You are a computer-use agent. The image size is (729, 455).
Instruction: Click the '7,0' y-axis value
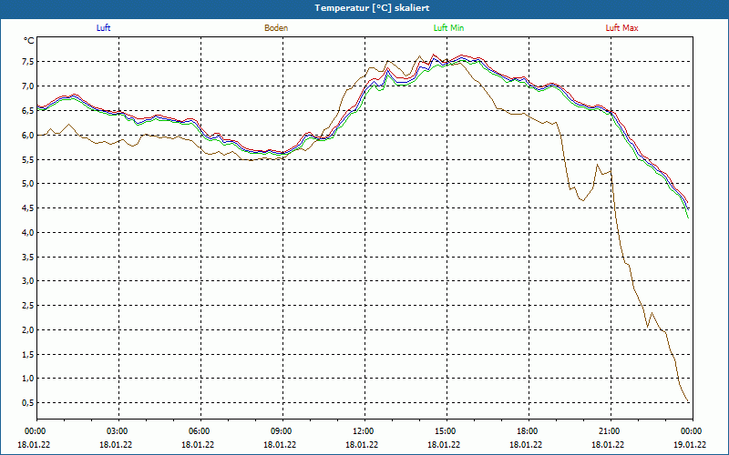coord(28,86)
